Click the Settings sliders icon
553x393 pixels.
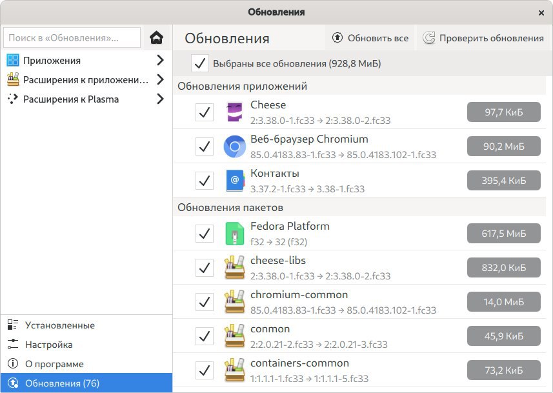pyautogui.click(x=13, y=345)
